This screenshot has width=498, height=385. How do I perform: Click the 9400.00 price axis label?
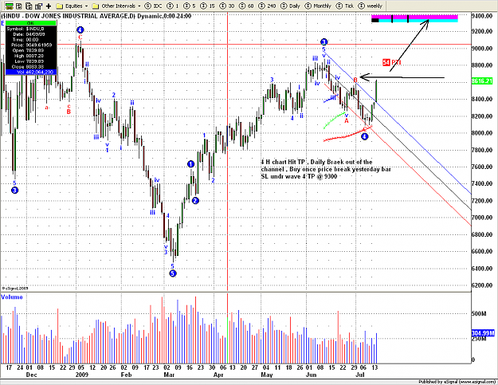point(482,16)
